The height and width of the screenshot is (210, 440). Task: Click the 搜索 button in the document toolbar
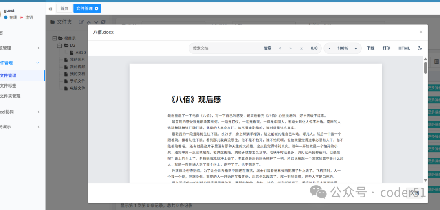tap(267, 48)
